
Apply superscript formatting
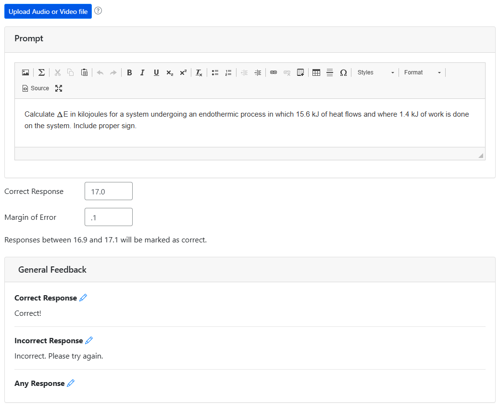point(183,72)
